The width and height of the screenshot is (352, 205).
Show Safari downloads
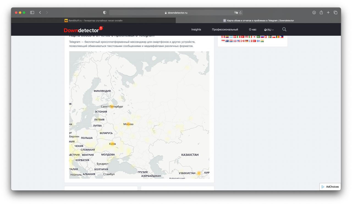(314, 13)
